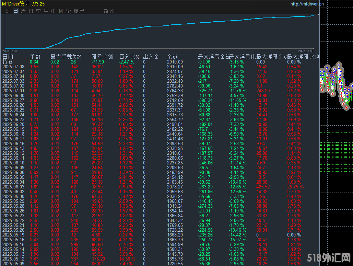The height and width of the screenshot is (266, 353).
Task: Click the 2025.06.20 date cell
Action: (13, 124)
